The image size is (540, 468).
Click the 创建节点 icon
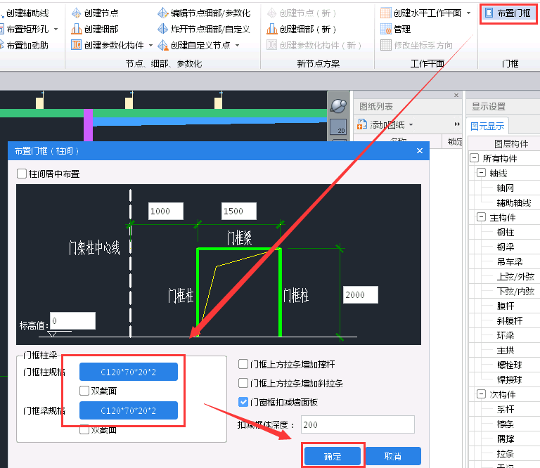pyautogui.click(x=76, y=13)
